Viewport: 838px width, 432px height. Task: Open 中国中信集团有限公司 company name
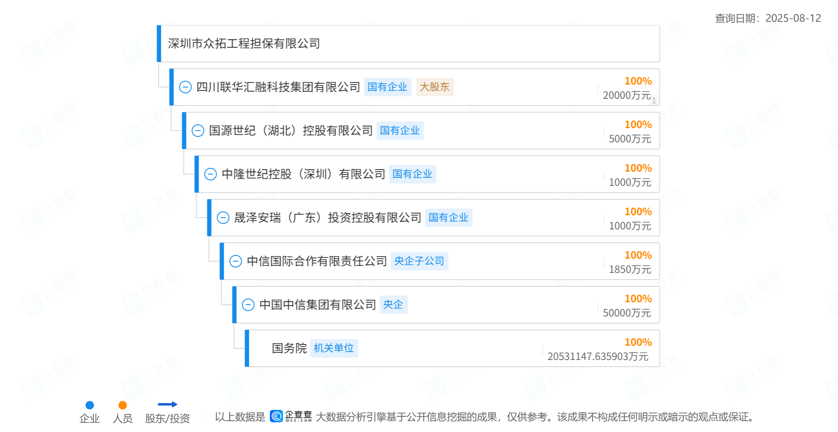pyautogui.click(x=318, y=305)
